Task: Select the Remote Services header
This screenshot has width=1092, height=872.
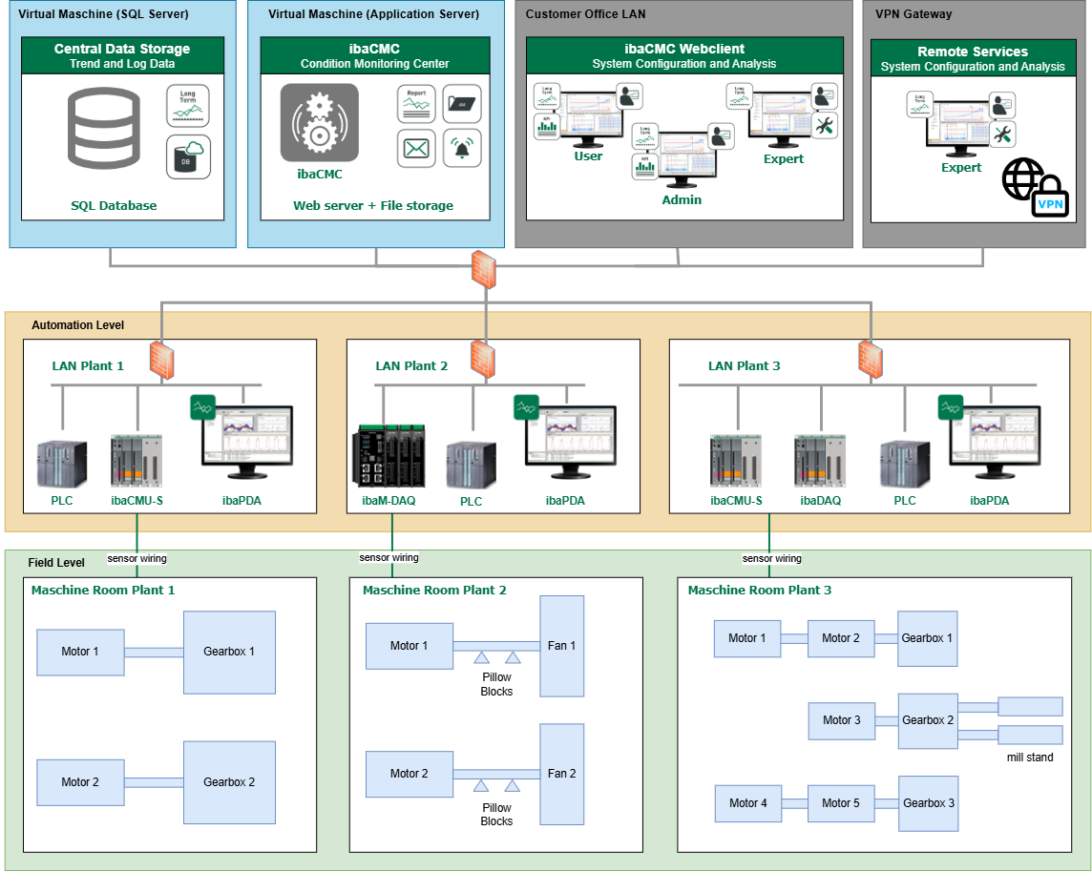Action: 972,58
